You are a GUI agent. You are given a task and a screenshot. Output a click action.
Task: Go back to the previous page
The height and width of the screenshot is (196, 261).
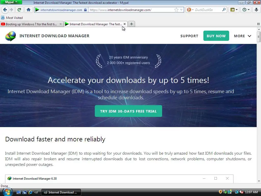[x=5, y=10]
